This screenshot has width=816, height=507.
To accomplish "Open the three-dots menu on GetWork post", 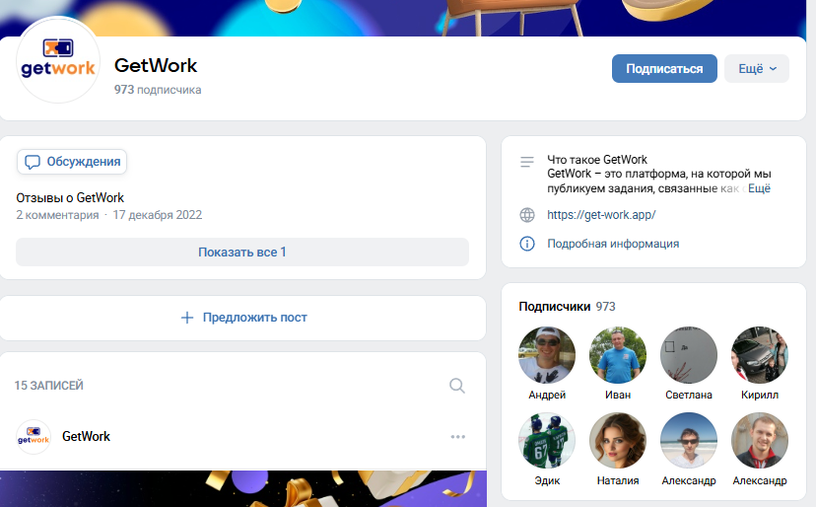I will (458, 437).
